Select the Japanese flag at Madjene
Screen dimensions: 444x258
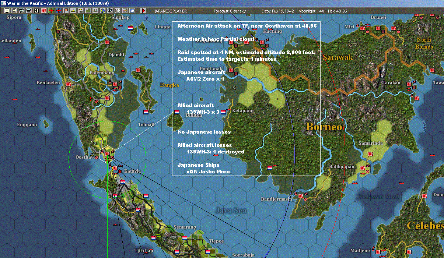(x=378, y=252)
